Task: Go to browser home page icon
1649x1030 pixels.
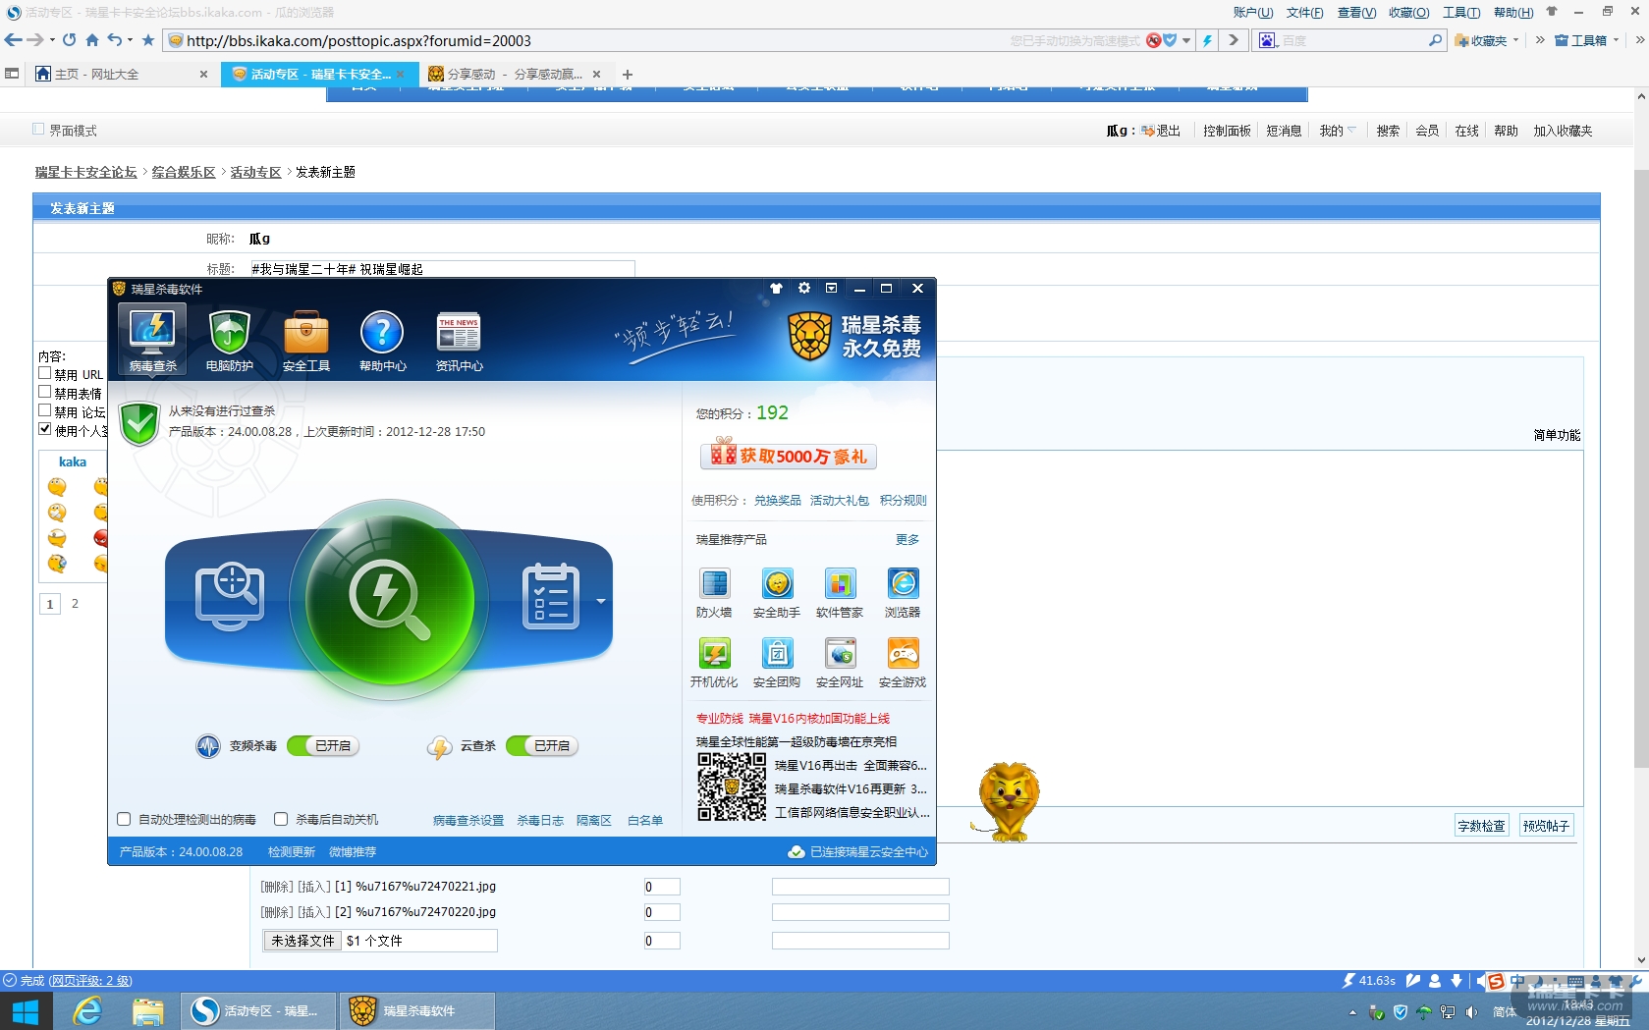Action: click(92, 40)
